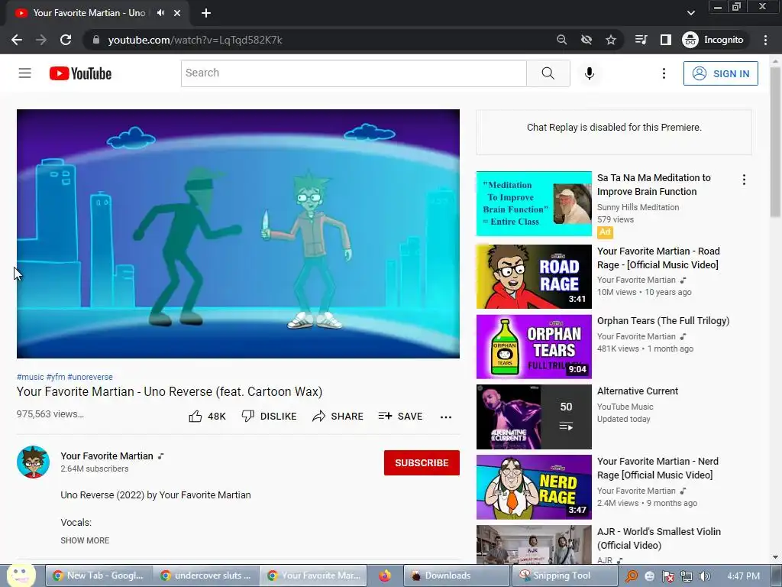Image resolution: width=782 pixels, height=587 pixels.
Task: Open network tray icon
Action: [687, 576]
